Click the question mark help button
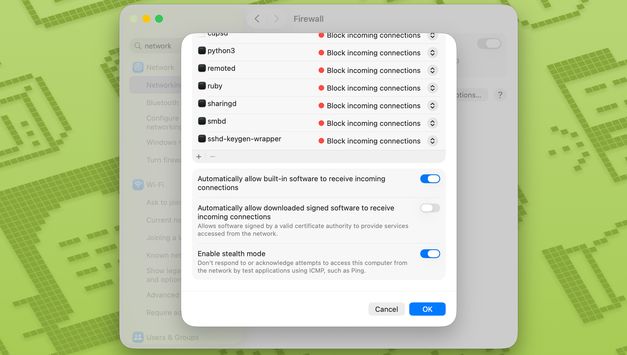627x355 pixels. click(500, 95)
